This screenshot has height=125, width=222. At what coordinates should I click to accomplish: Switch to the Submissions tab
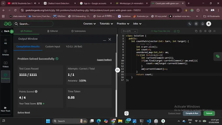[x=78, y=31]
